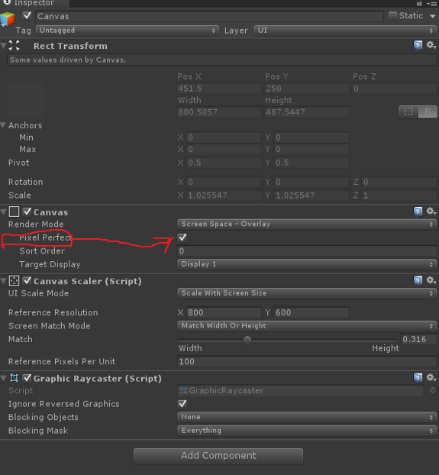Click the Match value field 0.316
This screenshot has height=475, width=439.
[x=418, y=339]
